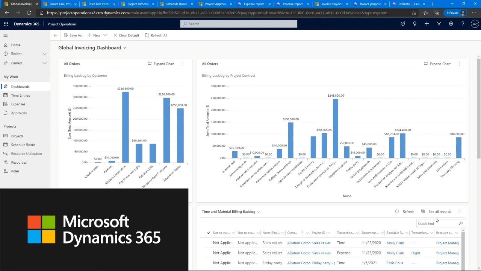Click the Quick find search magnifier
Viewport: 481px width, 271px height.
coord(461,224)
